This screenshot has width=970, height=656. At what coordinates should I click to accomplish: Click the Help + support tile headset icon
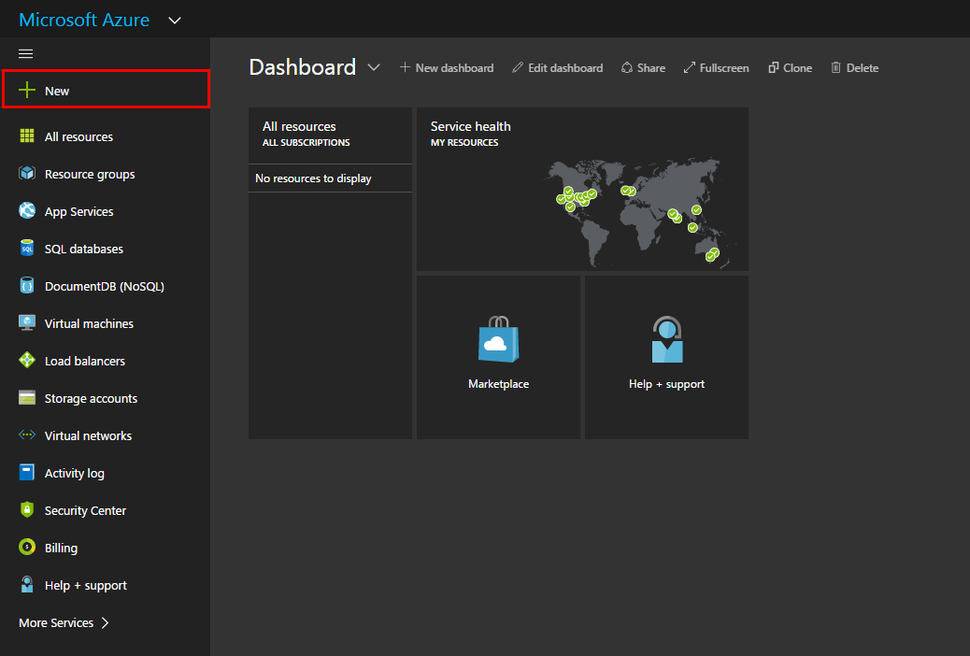(667, 339)
